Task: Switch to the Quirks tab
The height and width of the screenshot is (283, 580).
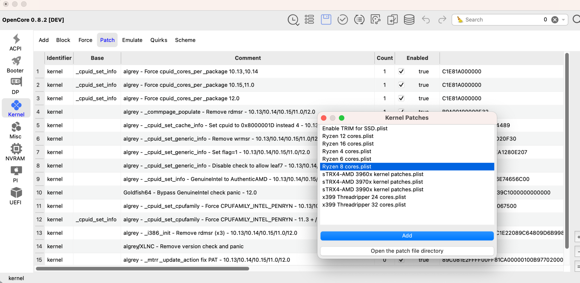Action: click(x=159, y=40)
